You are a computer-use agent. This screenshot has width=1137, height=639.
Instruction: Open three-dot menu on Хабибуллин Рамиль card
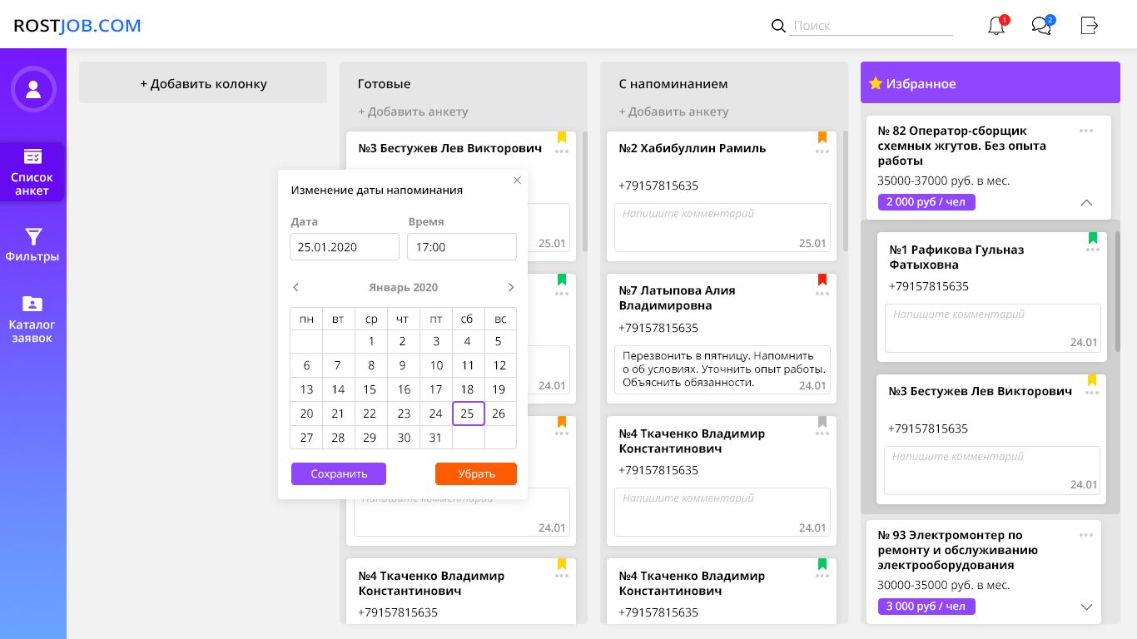822,151
